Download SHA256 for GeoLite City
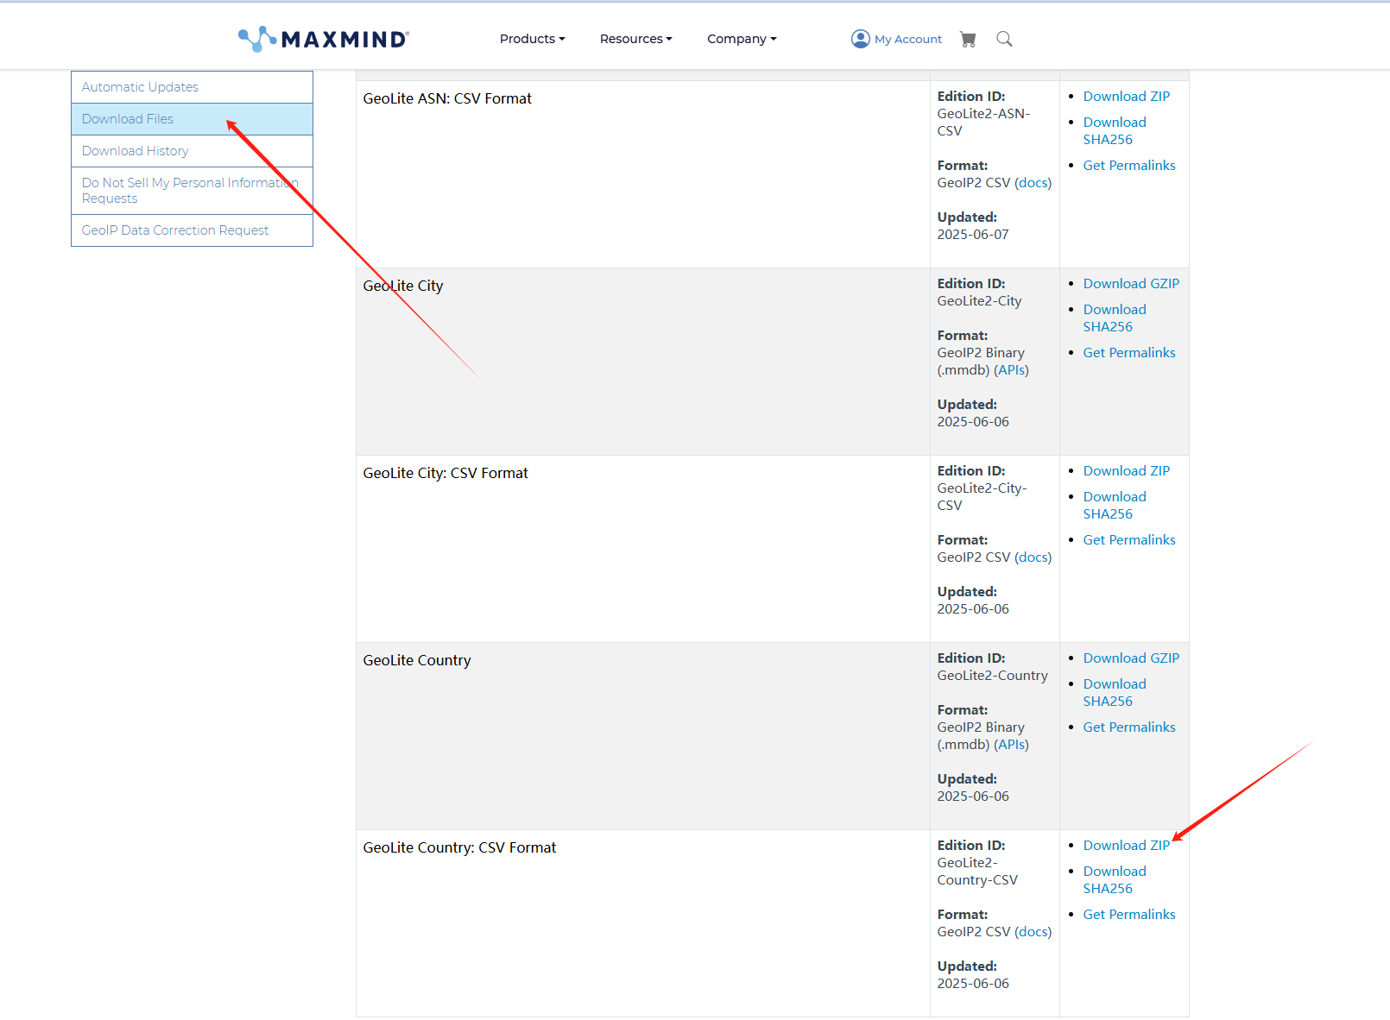This screenshot has height=1020, width=1390. (x=1115, y=318)
